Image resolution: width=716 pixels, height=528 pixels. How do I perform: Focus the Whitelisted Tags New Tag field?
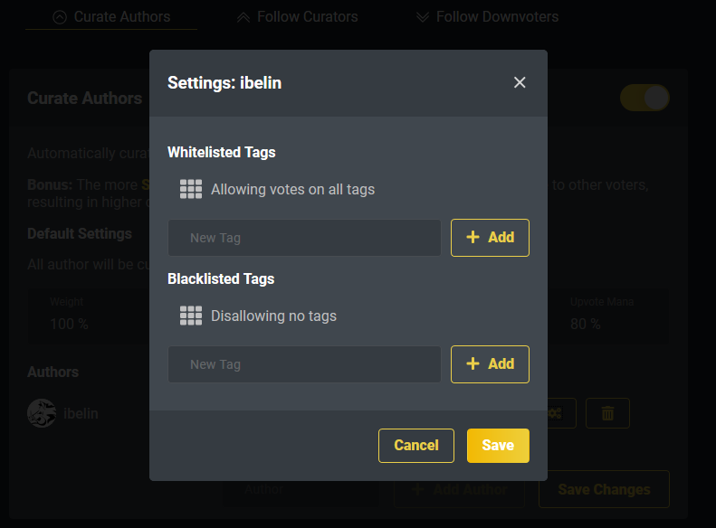[x=304, y=238]
